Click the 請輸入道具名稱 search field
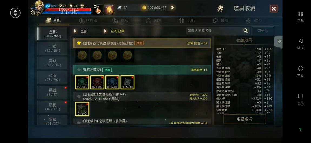Image resolution: width=311 pixels, height=143 pixels. click(215, 31)
